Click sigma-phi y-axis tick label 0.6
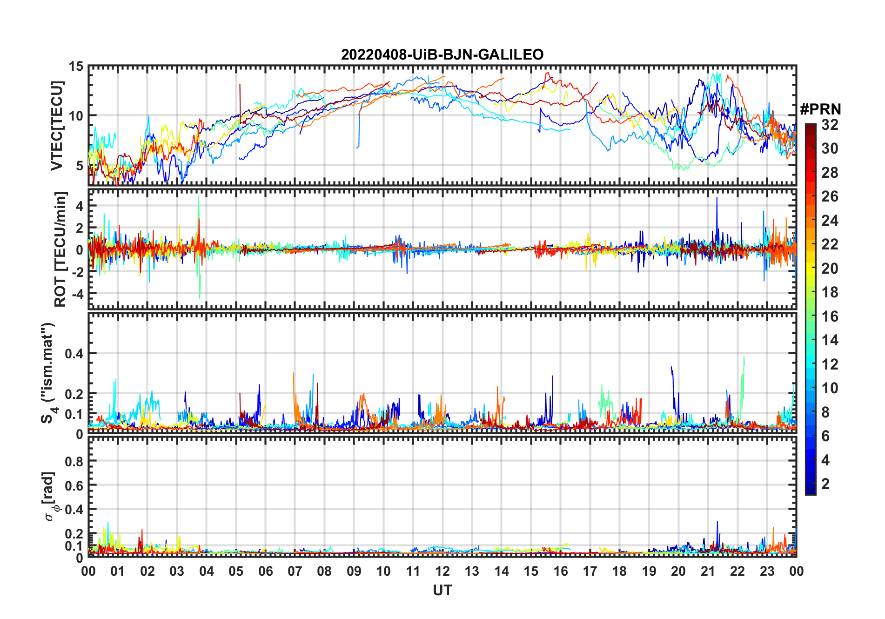Screen dimensions: 885x619 click(74, 485)
